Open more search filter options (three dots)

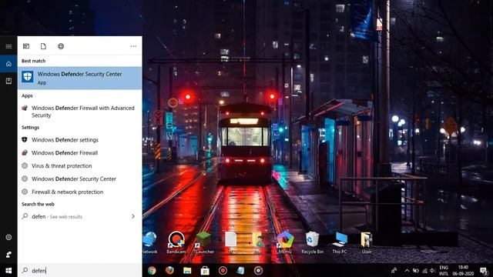pyautogui.click(x=133, y=46)
